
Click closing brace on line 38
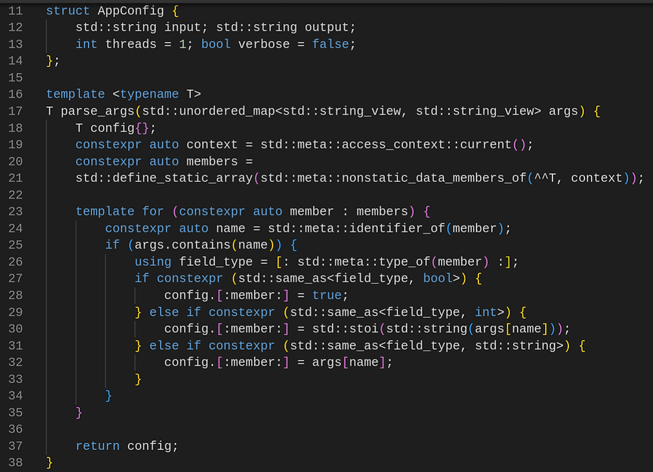49,463
